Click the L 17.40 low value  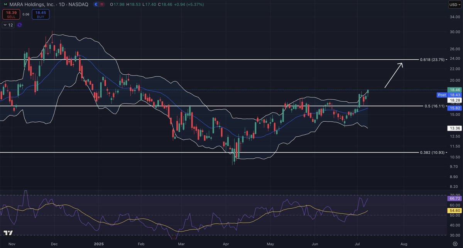(x=149, y=5)
